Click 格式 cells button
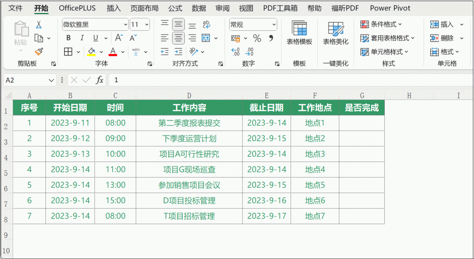 click(444, 52)
